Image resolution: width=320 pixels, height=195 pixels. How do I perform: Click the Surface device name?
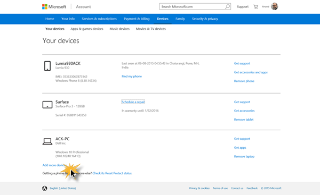point(62,102)
